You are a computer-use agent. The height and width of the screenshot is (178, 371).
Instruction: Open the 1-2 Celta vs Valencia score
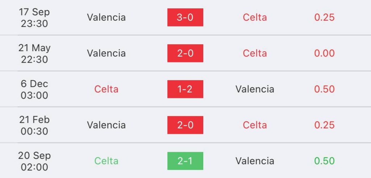click(x=185, y=89)
